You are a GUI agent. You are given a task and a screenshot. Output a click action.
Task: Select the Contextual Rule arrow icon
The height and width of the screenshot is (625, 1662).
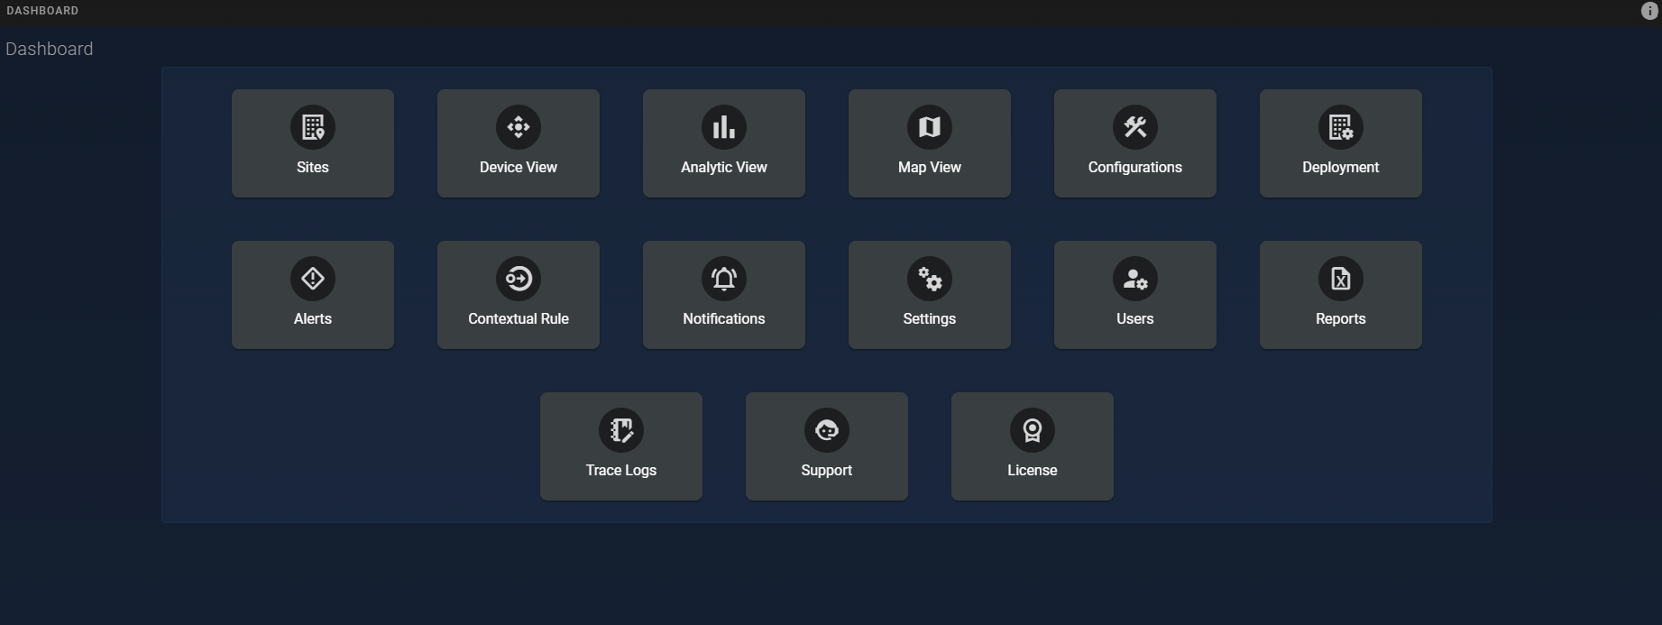pos(519,279)
